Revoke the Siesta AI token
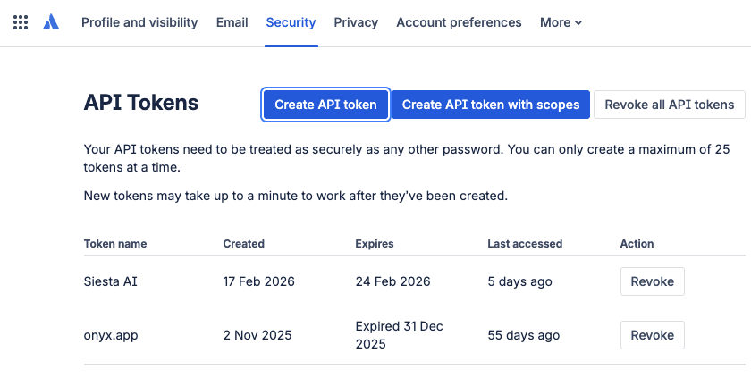The height and width of the screenshot is (378, 751). tap(652, 281)
